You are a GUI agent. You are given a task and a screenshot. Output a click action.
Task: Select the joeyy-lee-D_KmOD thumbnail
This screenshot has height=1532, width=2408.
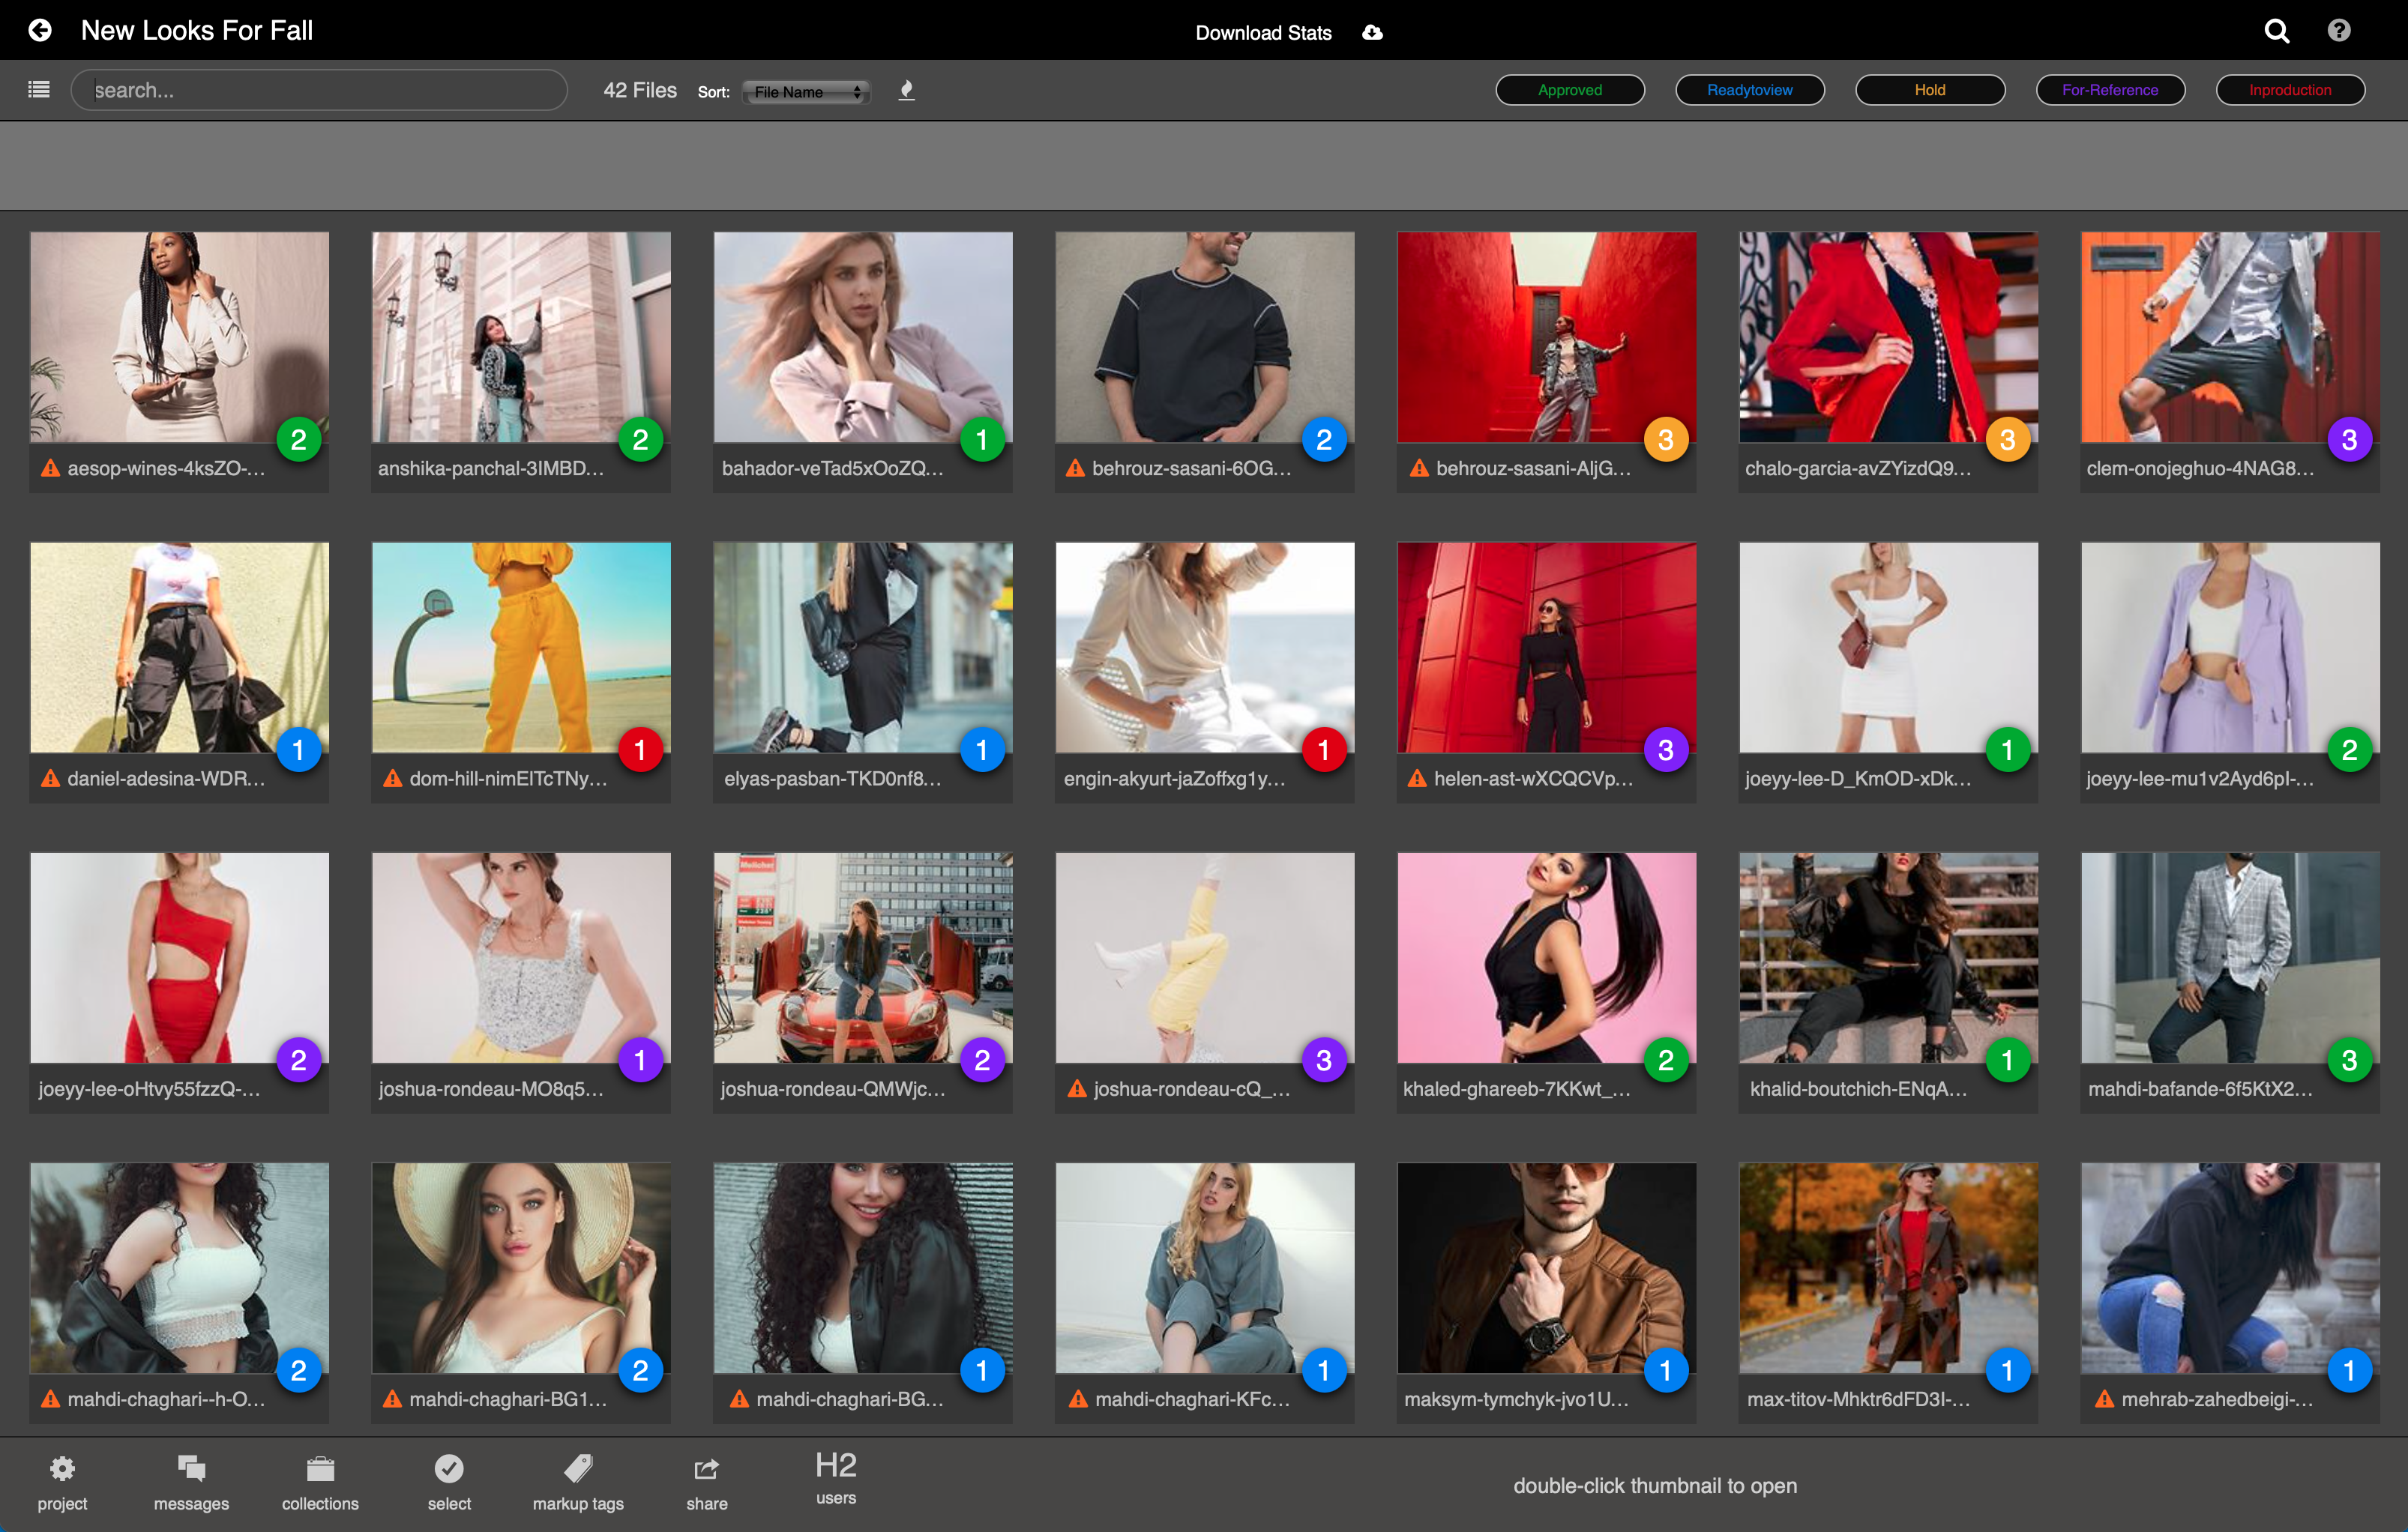1888,647
